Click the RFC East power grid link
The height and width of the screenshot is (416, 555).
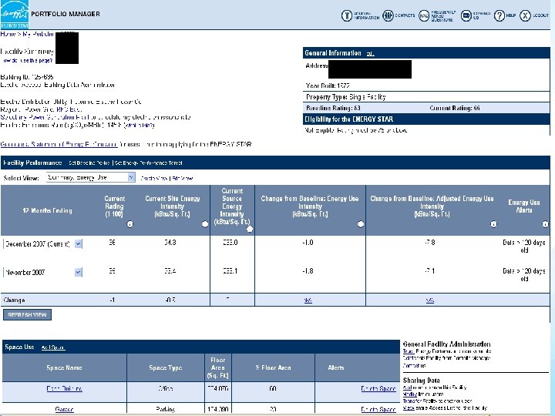point(69,109)
